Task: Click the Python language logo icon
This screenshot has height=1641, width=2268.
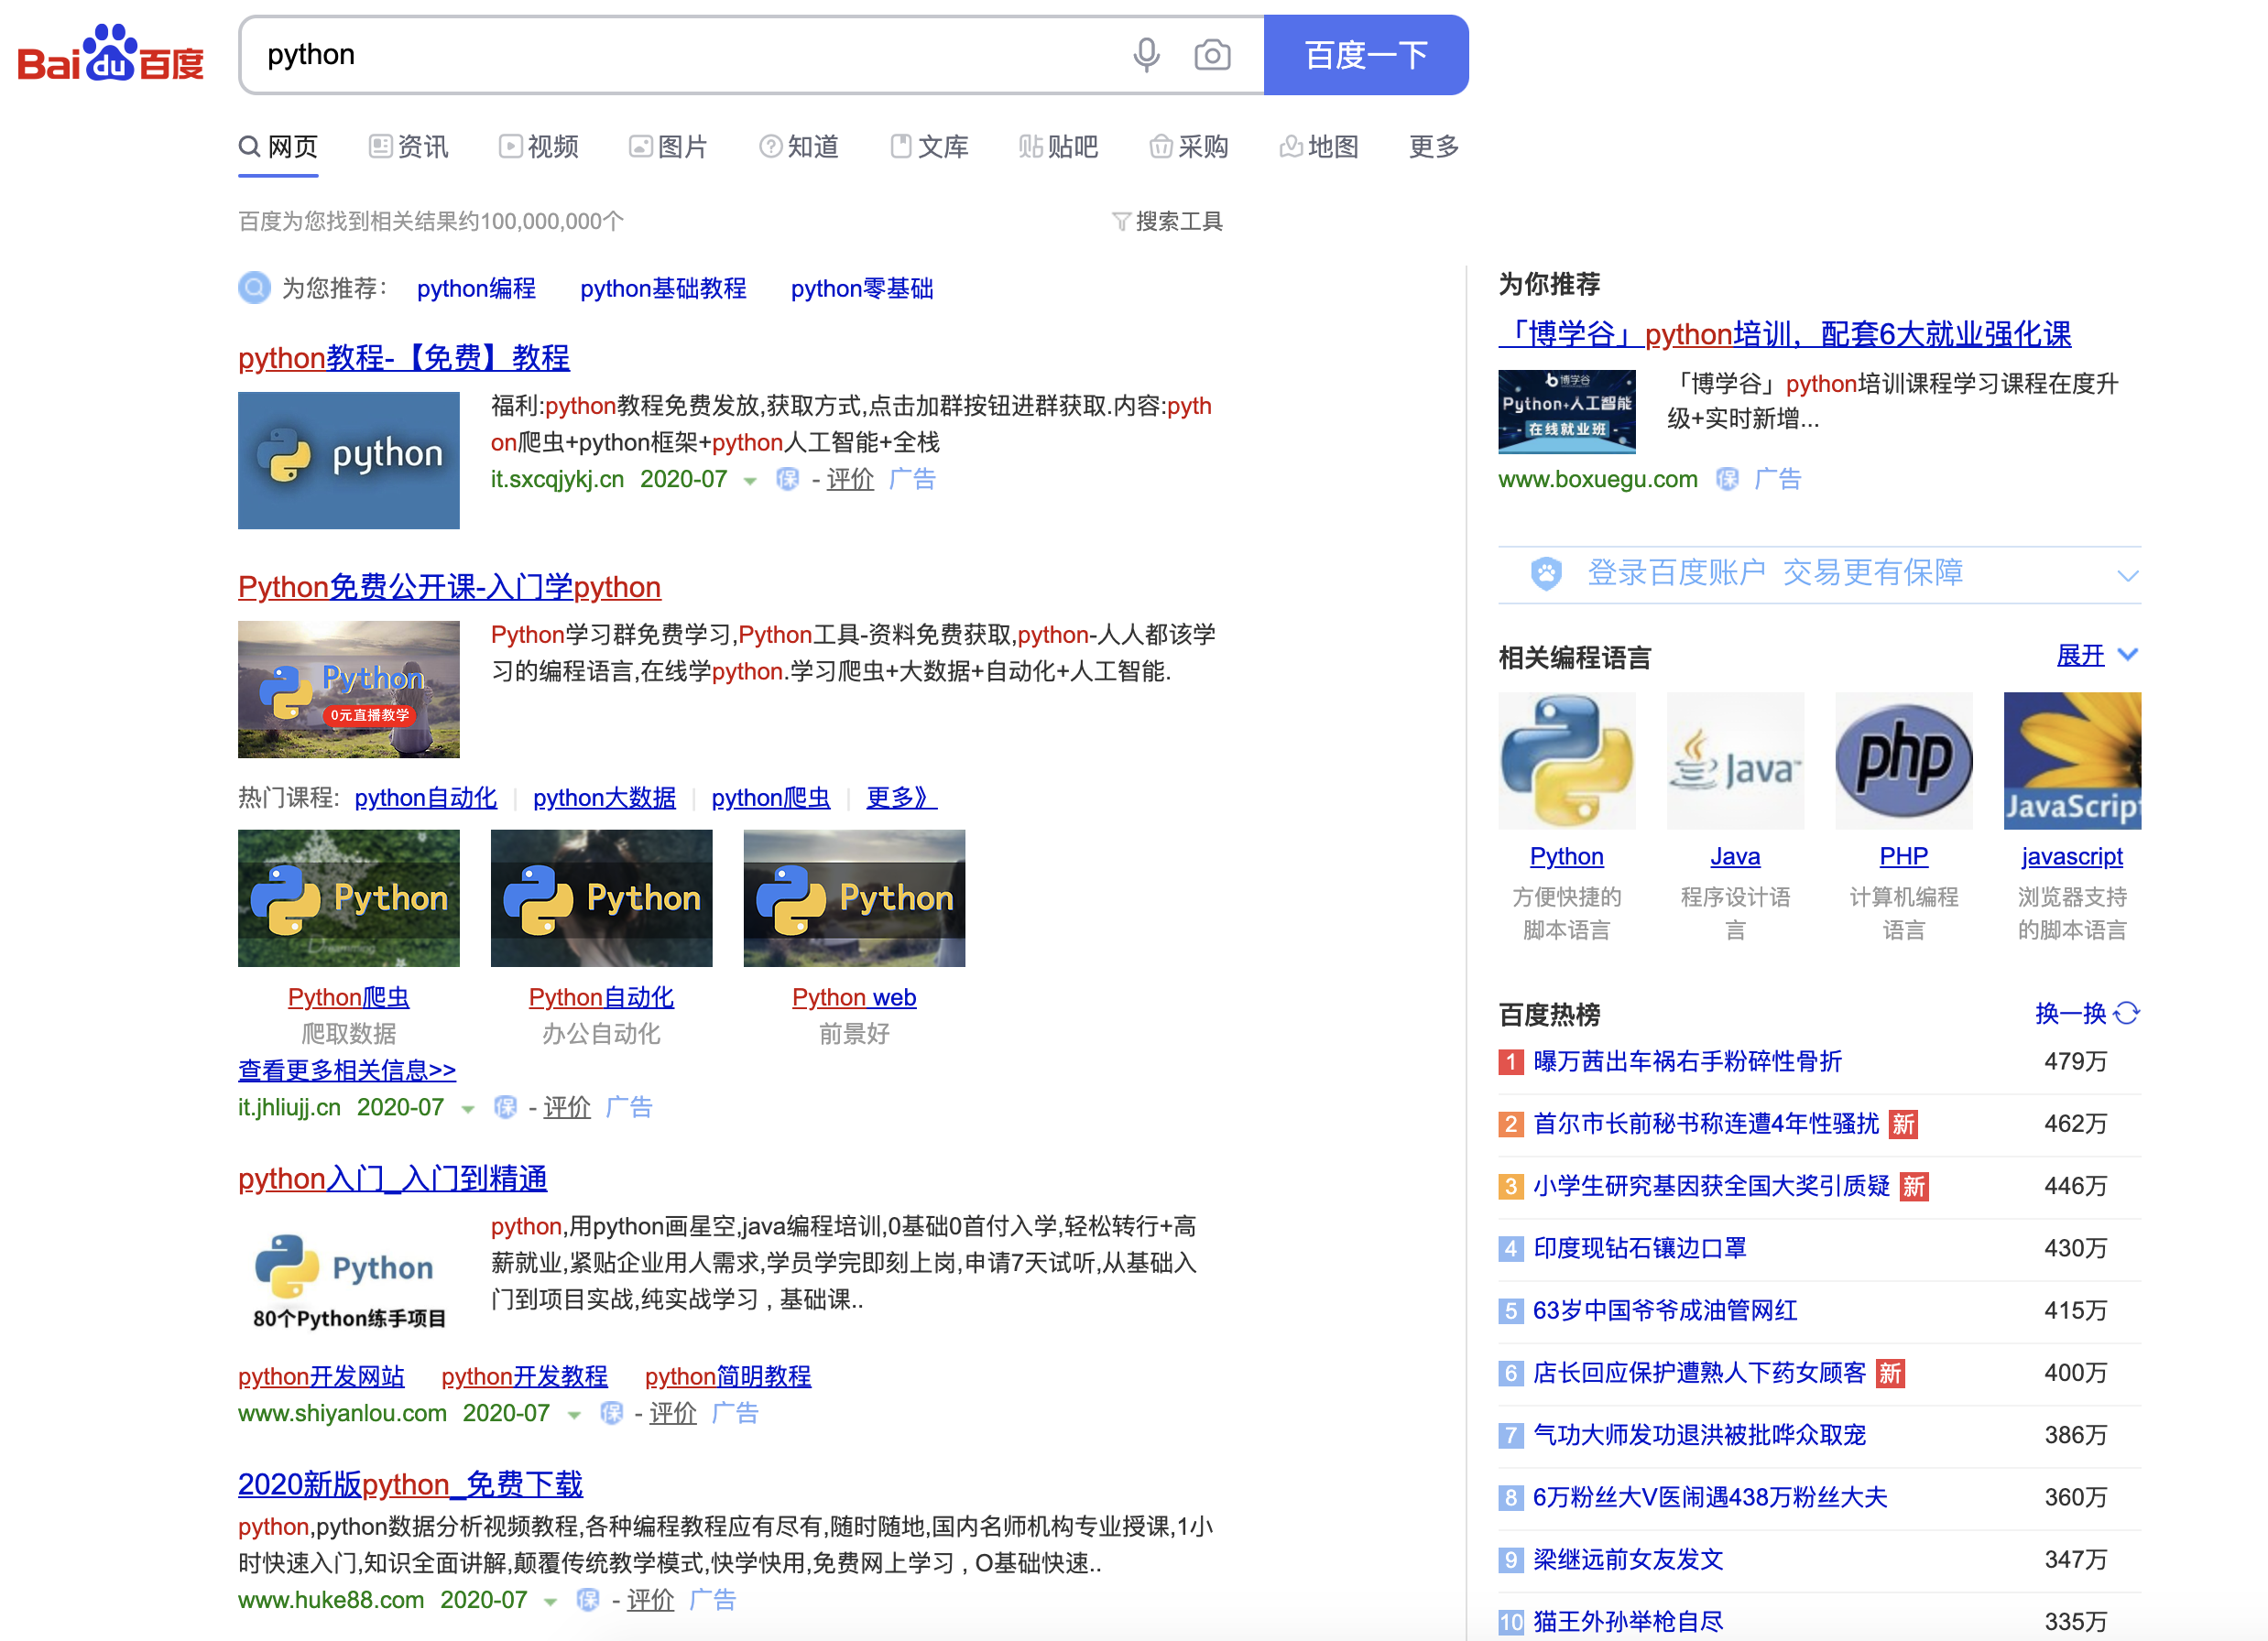Action: [x=1566, y=760]
